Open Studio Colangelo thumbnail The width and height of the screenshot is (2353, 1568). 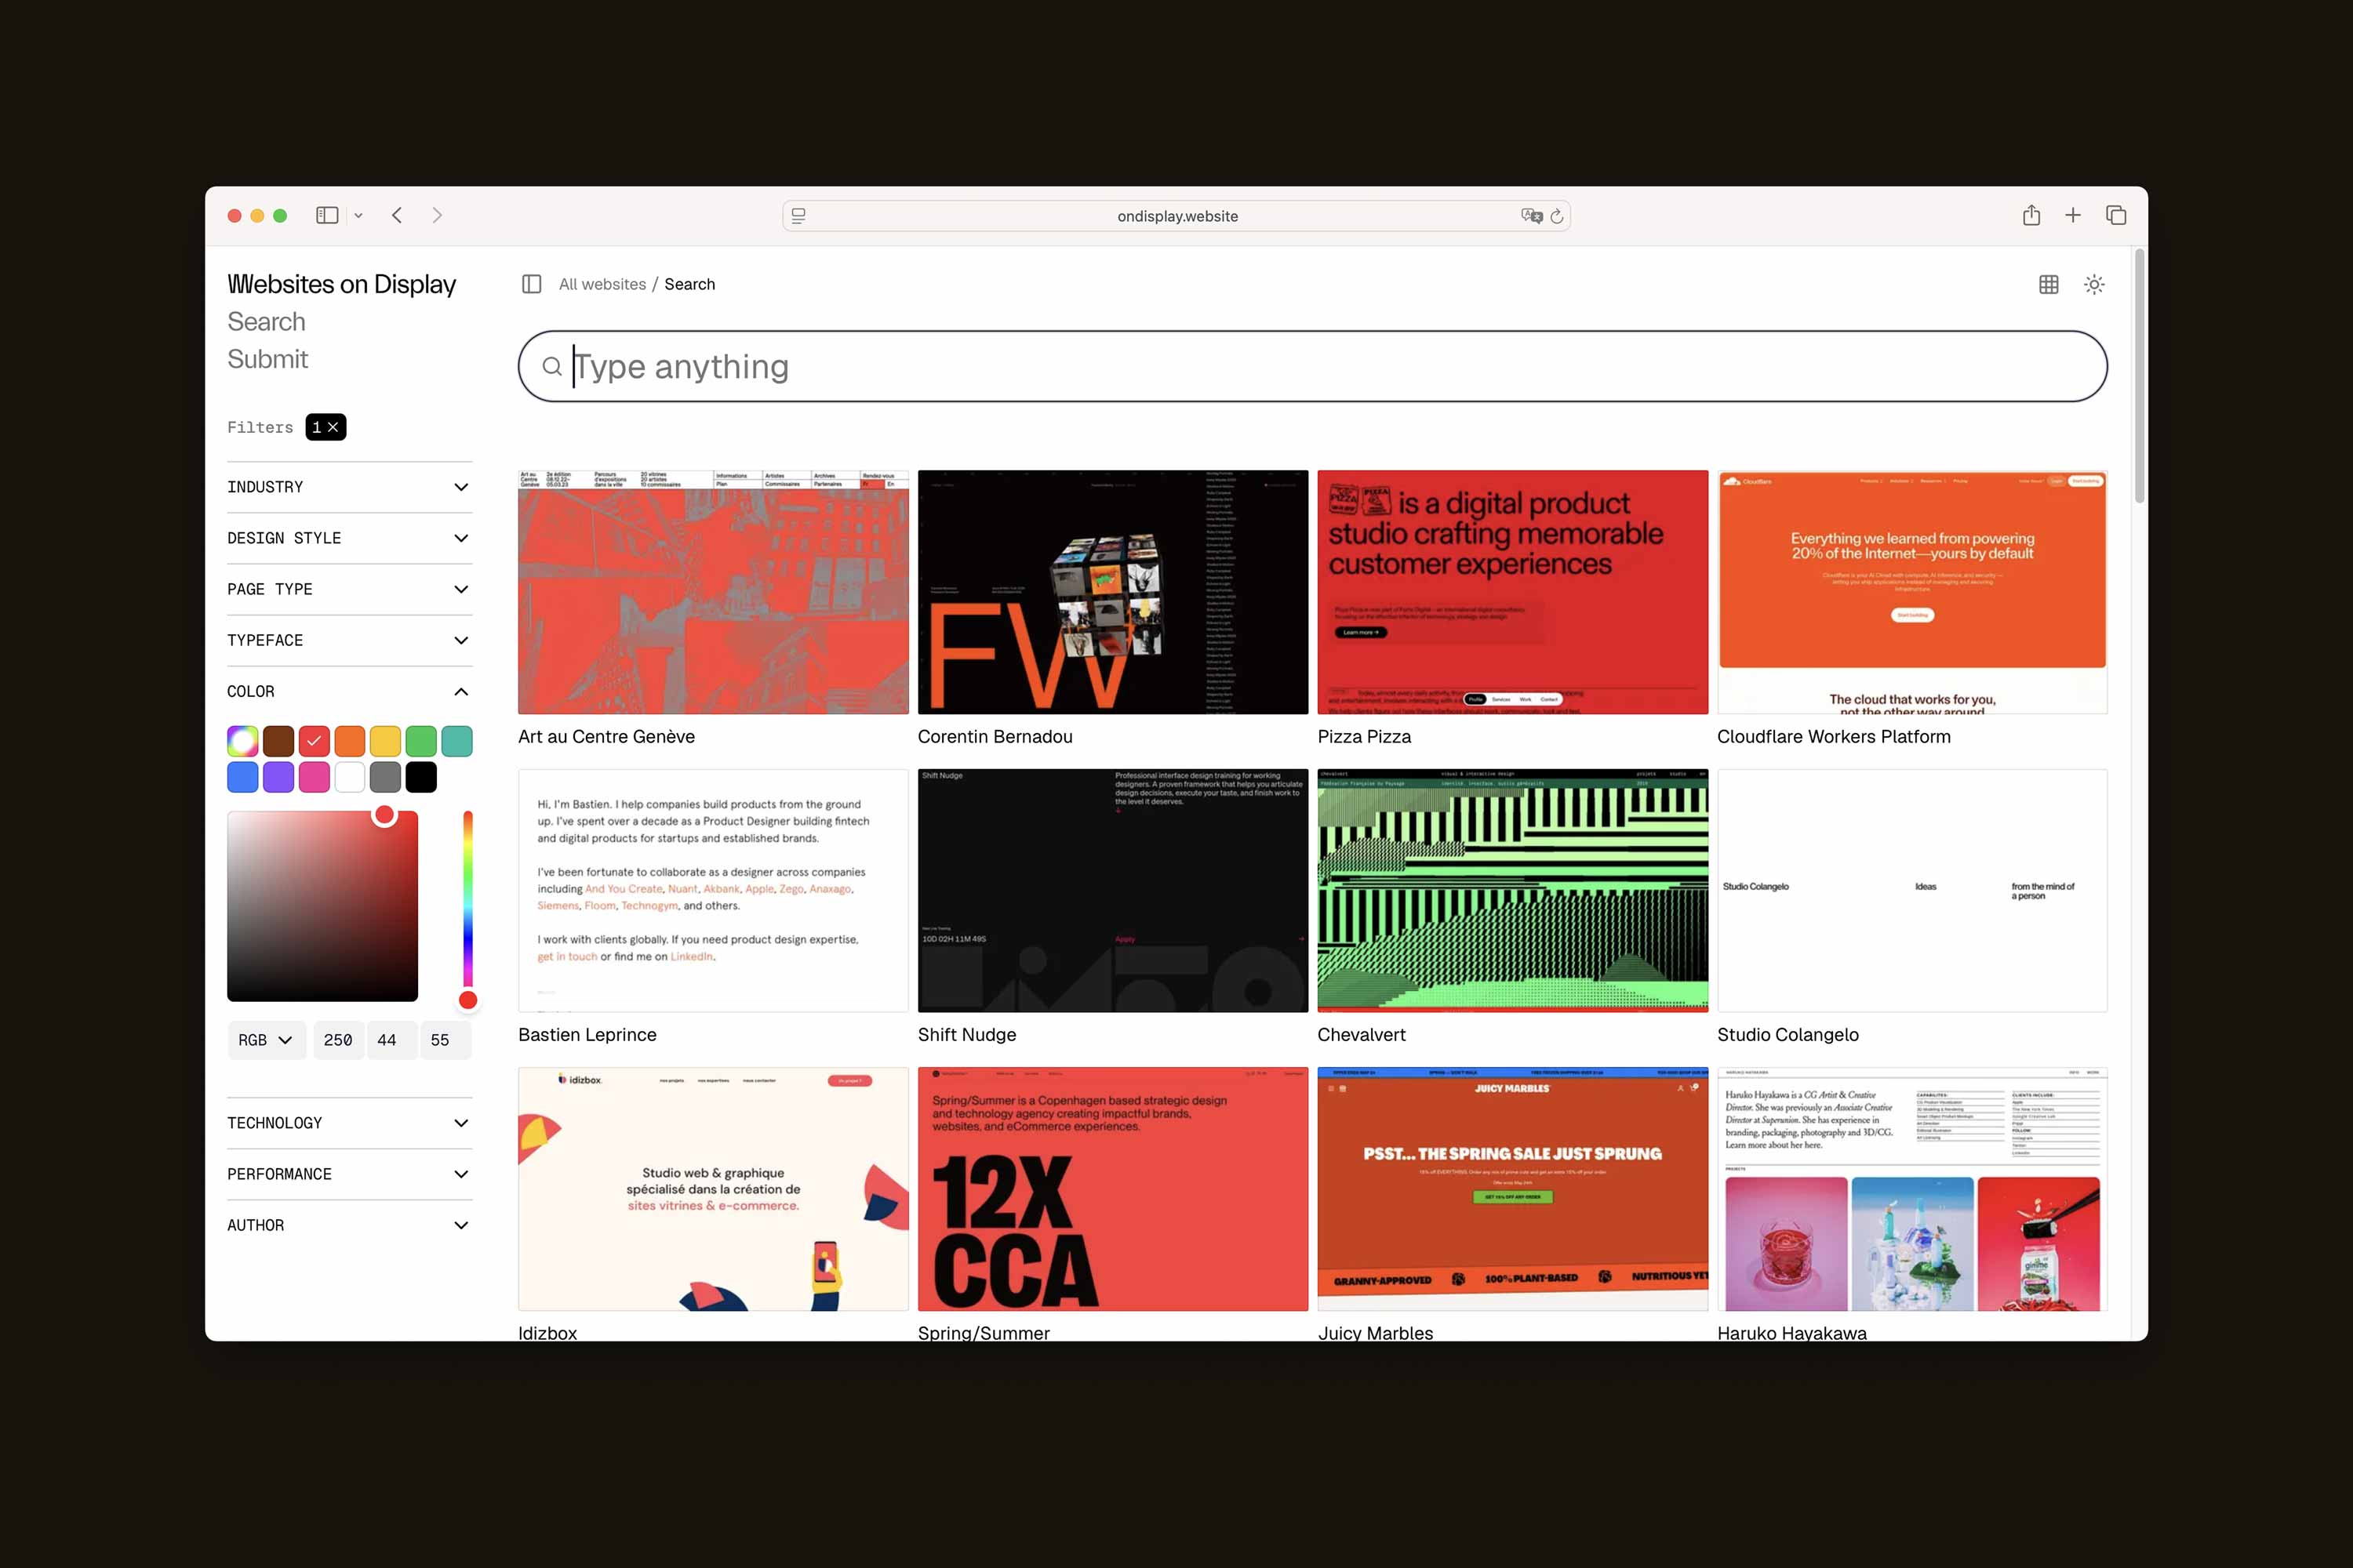click(x=1912, y=890)
